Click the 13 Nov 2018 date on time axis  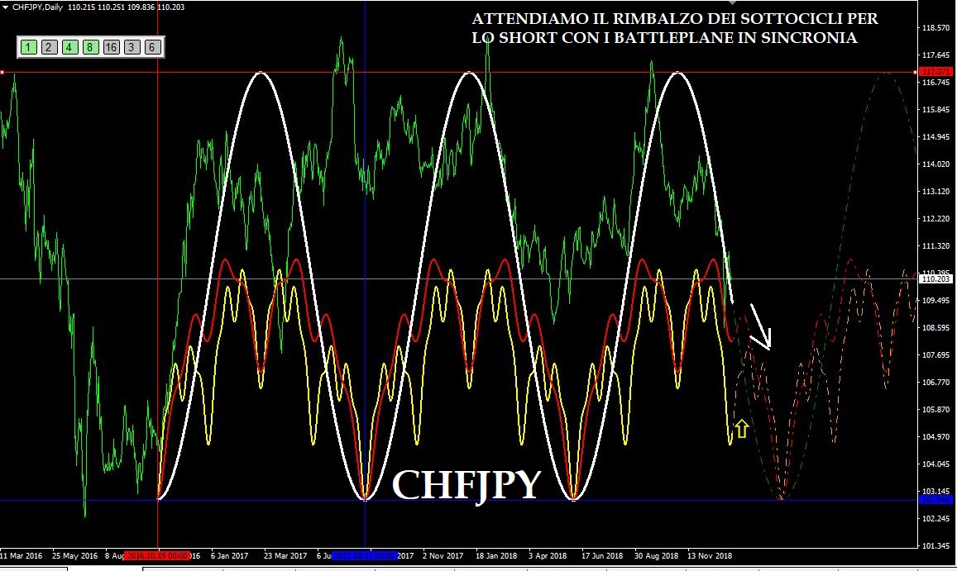pyautogui.click(x=708, y=555)
